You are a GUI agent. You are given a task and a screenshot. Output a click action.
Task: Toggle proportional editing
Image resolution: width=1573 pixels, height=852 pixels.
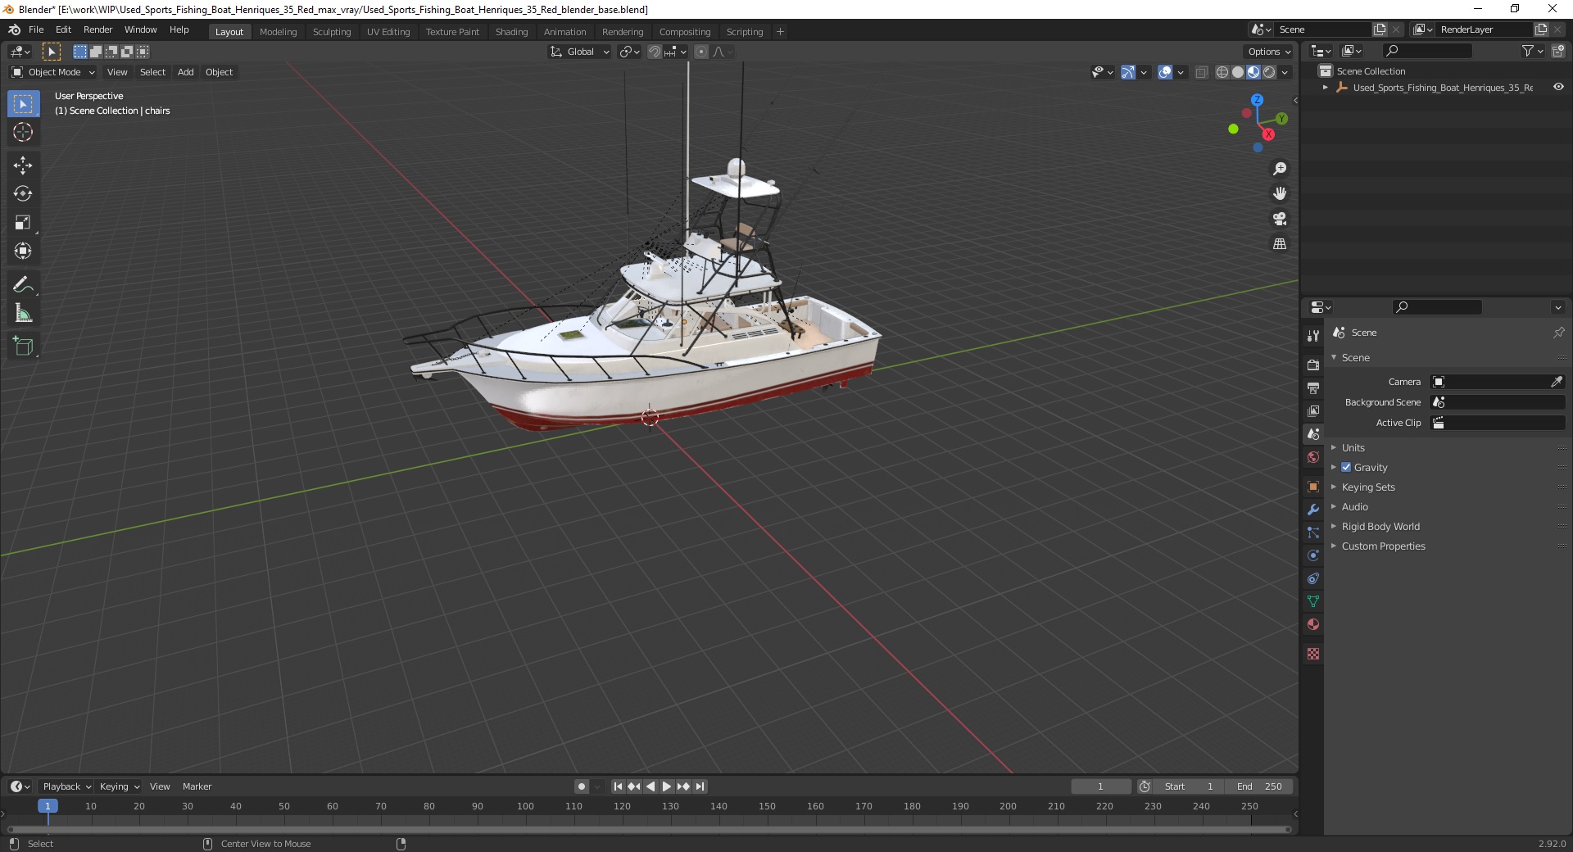point(700,52)
